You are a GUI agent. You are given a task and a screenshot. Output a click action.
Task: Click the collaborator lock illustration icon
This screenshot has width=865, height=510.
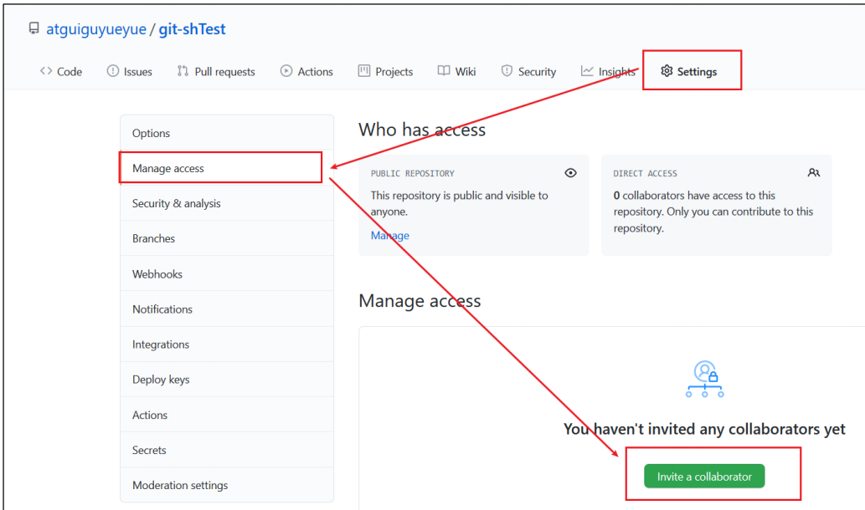click(705, 379)
